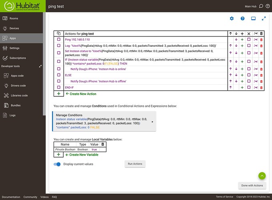
Task: Tick the checkbox left of the ELSE row
Action: click(59, 75)
